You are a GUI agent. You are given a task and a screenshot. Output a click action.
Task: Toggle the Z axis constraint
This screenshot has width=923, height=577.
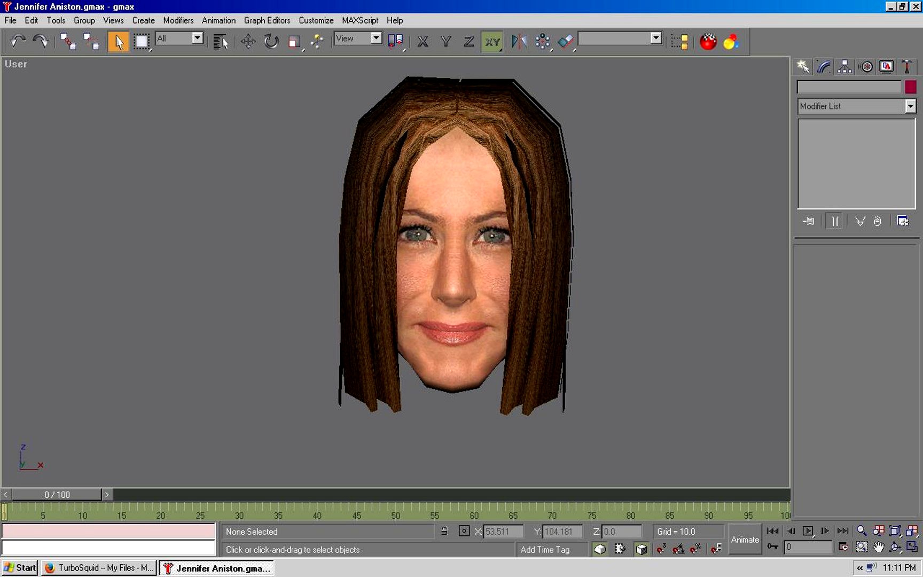pos(468,41)
